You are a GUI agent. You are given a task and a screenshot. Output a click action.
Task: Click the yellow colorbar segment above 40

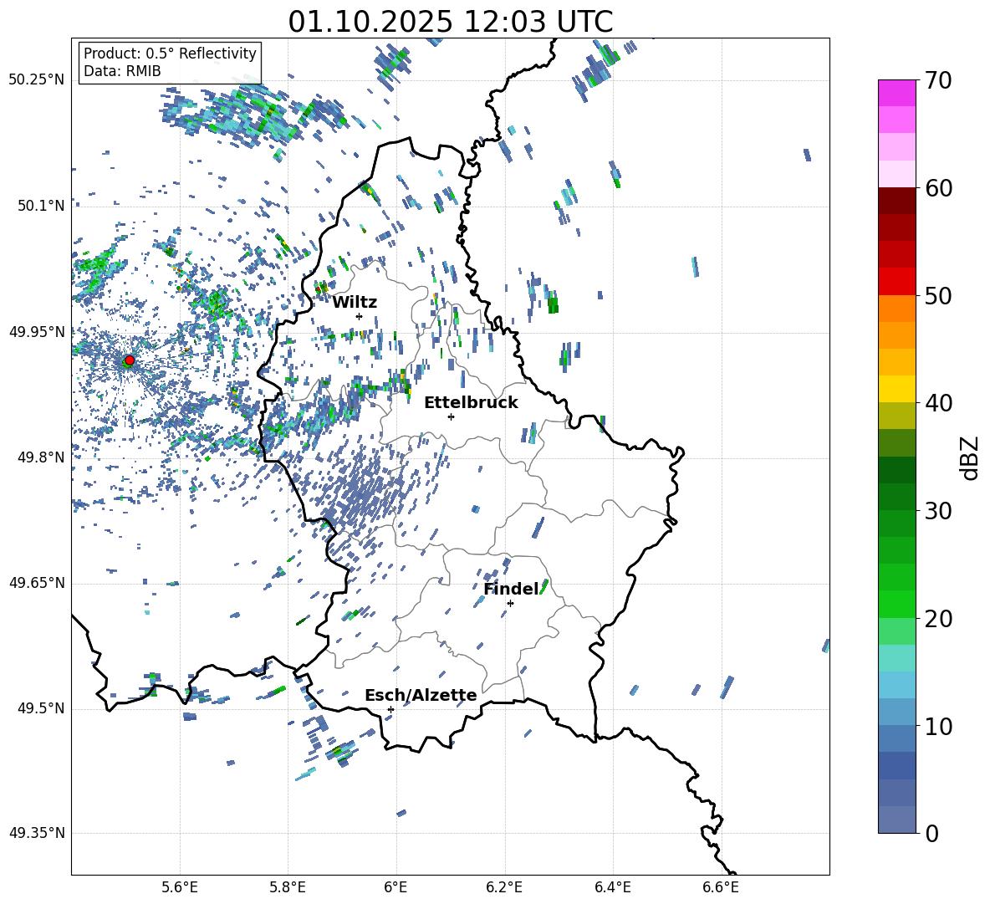pos(897,389)
